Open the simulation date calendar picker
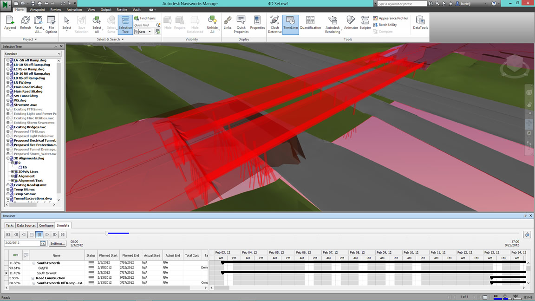Image resolution: width=535 pixels, height=301 pixels. click(x=43, y=243)
